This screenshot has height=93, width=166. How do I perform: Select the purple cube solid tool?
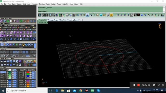(5, 36)
